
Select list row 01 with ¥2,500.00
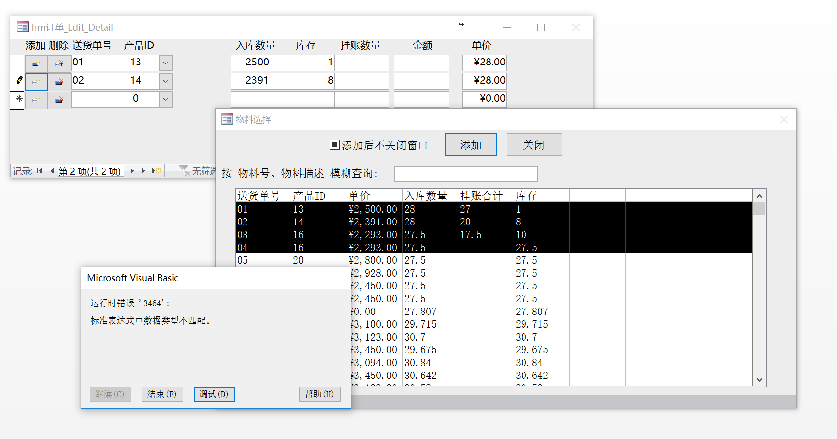pos(494,209)
